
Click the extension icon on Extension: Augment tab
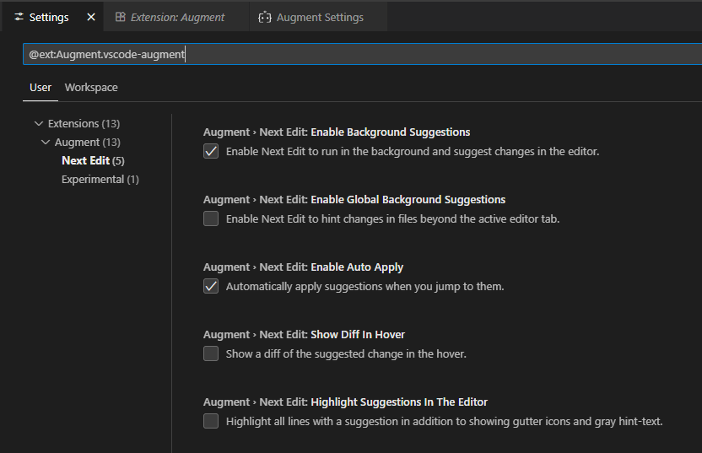click(121, 17)
